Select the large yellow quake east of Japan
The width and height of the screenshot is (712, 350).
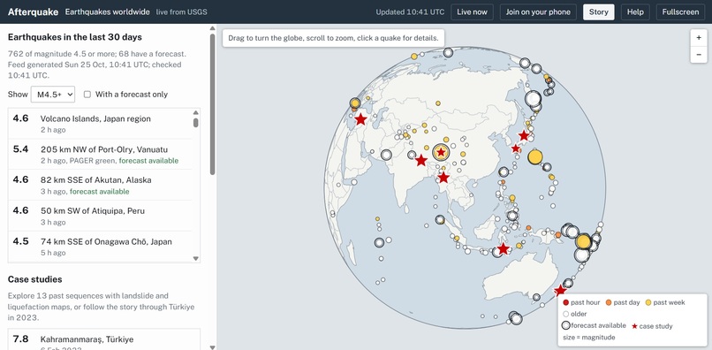pos(535,156)
